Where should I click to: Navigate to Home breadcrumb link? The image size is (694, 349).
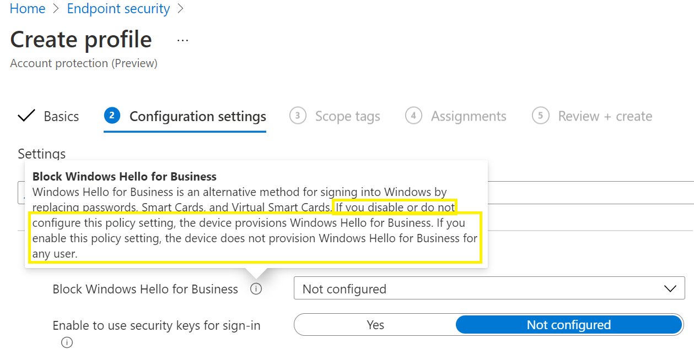[x=28, y=9]
